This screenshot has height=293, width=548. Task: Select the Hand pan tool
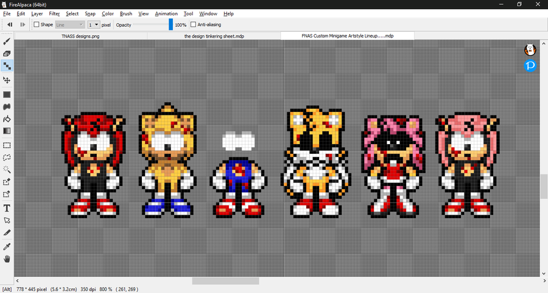(7, 259)
